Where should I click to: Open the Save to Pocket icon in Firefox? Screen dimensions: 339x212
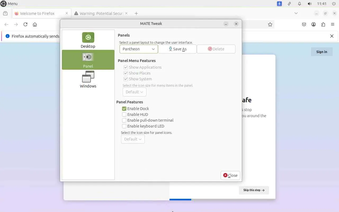pos(304,24)
